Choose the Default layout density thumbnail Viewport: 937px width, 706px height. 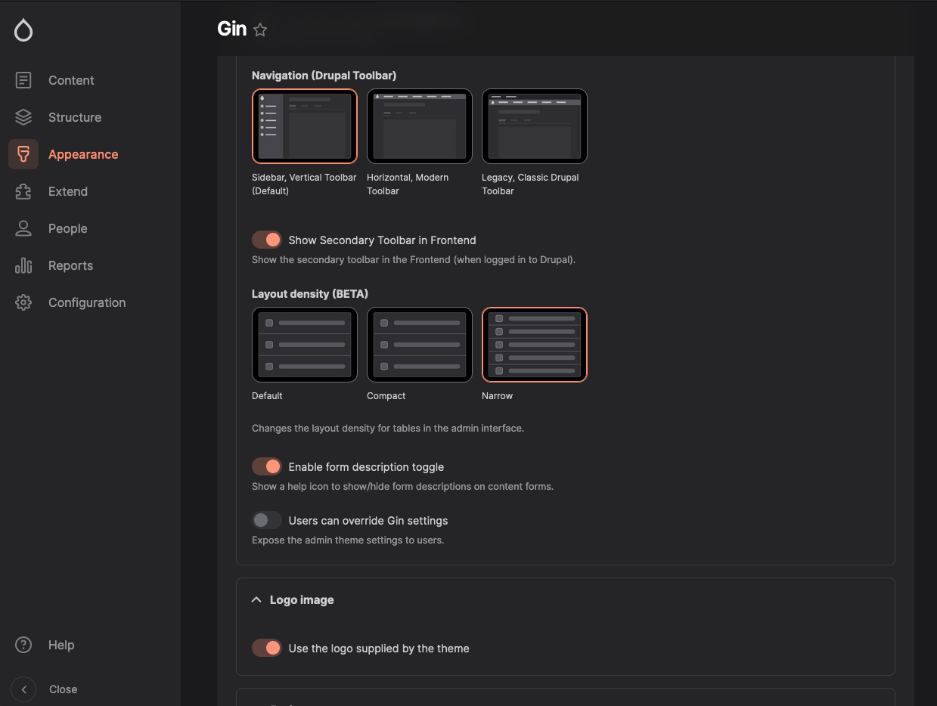pyautogui.click(x=305, y=345)
